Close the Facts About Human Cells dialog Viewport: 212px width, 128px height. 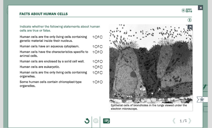pos(200,8)
